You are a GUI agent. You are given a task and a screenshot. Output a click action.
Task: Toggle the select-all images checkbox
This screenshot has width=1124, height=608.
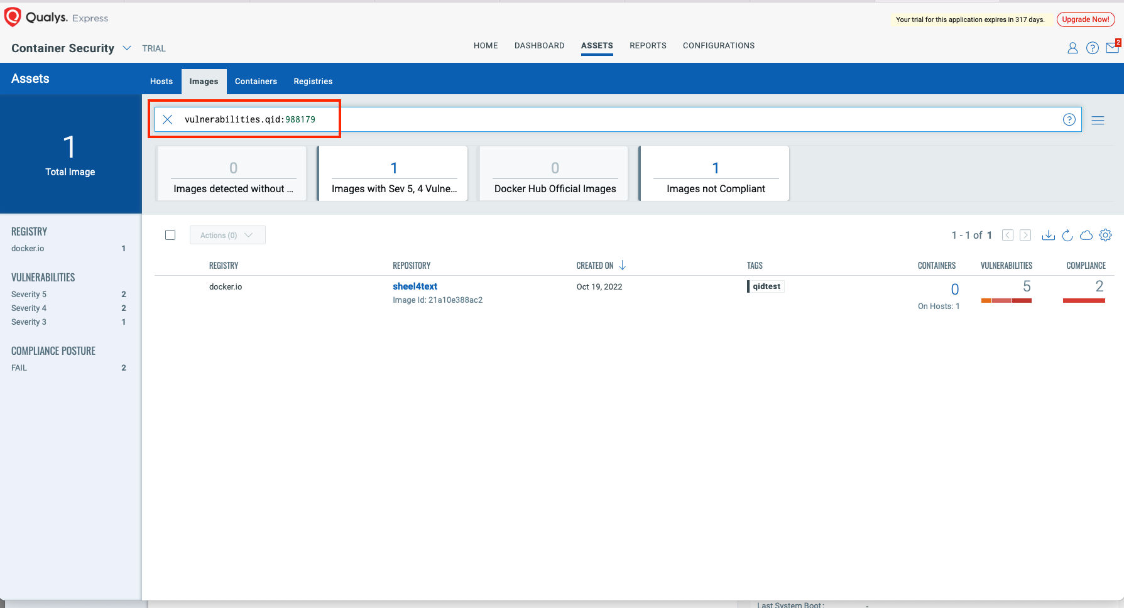(x=170, y=235)
